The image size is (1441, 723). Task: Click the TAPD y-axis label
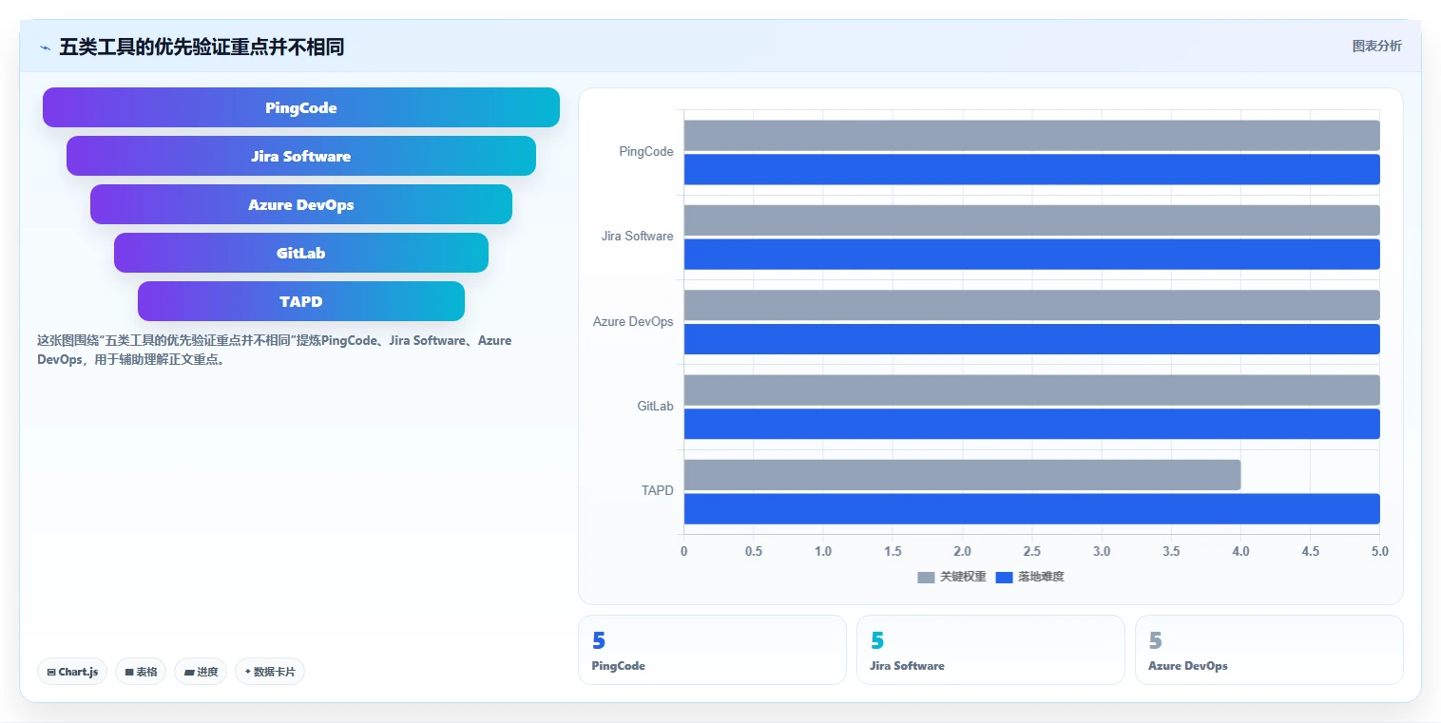(657, 491)
